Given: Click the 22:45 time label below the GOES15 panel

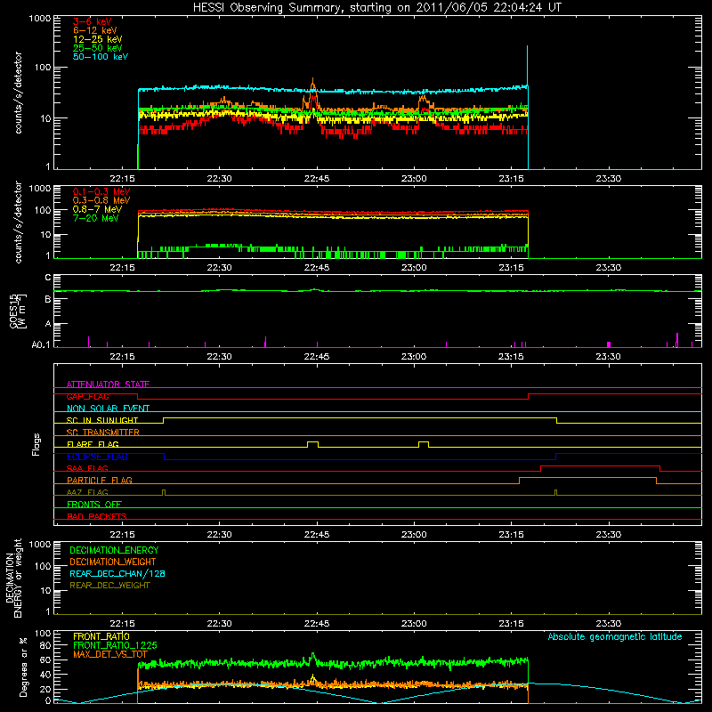Looking at the screenshot, I should (x=317, y=357).
